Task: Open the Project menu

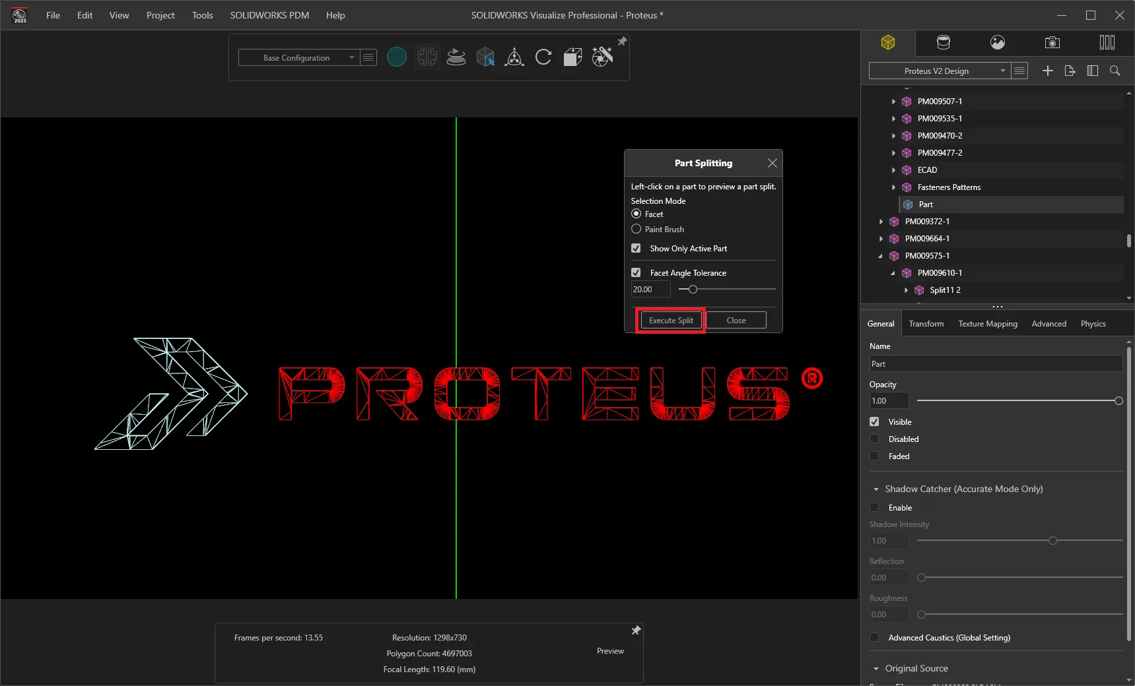Action: (160, 15)
